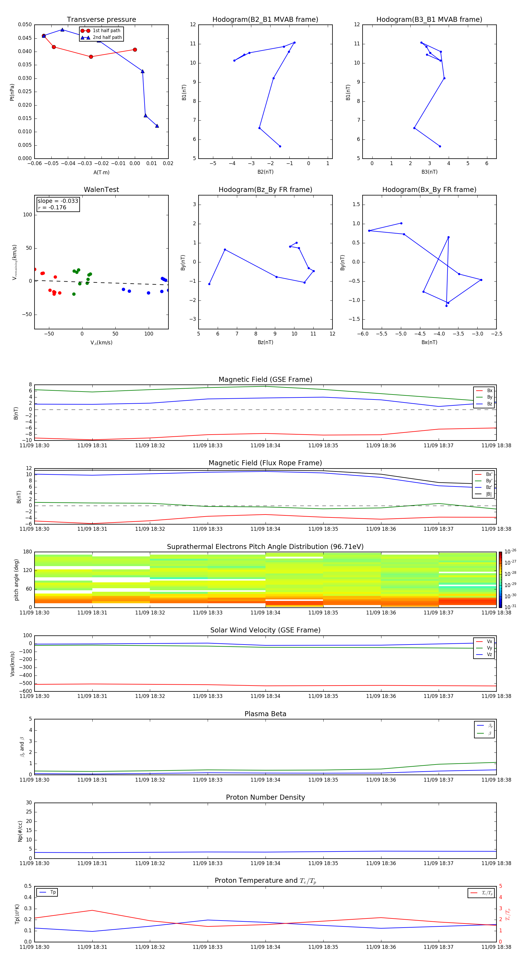Click the red "Te/Tp" right axis label
531x973 pixels.
point(508,914)
